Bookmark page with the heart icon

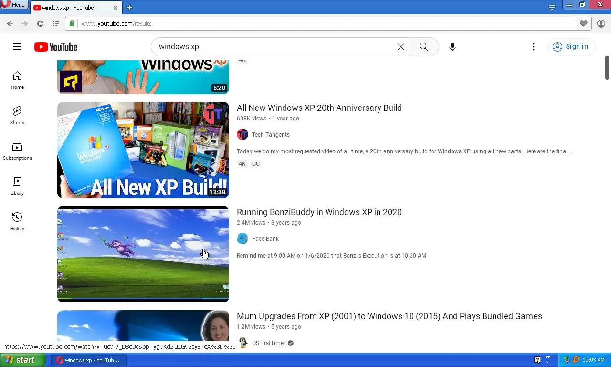pyautogui.click(x=583, y=23)
